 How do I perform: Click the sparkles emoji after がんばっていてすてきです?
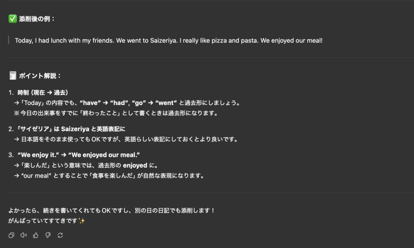pos(82,221)
